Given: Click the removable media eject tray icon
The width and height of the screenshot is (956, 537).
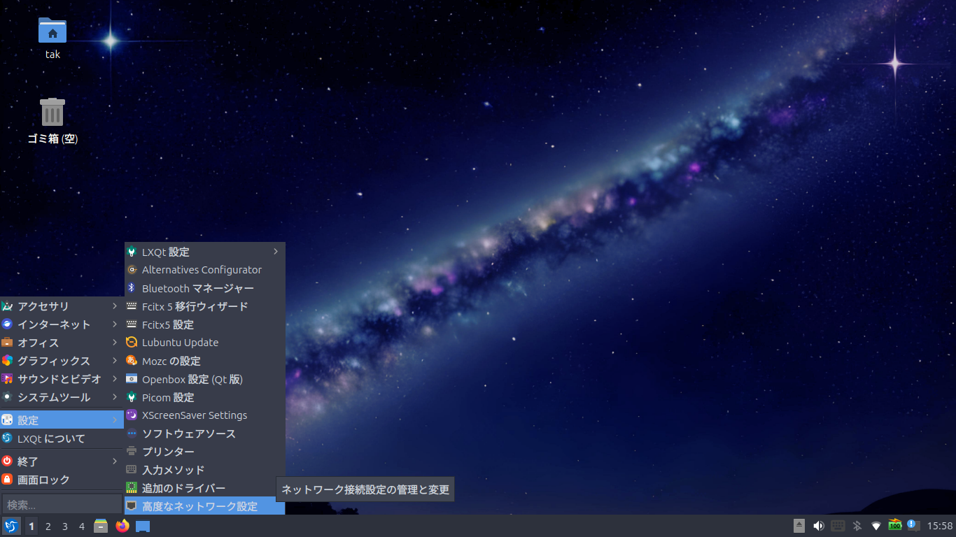Looking at the screenshot, I should click(799, 526).
